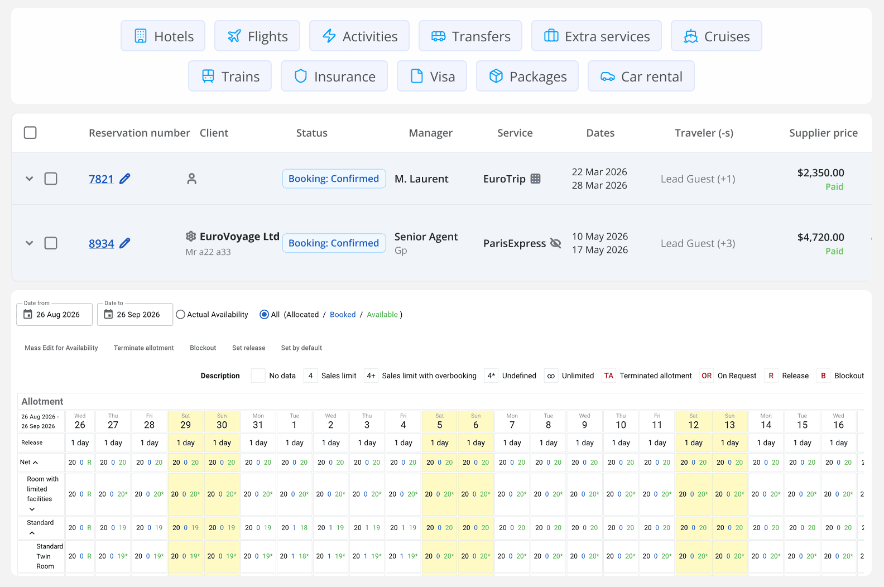The image size is (884, 587).
Task: Expand Room with limited facilities row
Action: pyautogui.click(x=32, y=509)
